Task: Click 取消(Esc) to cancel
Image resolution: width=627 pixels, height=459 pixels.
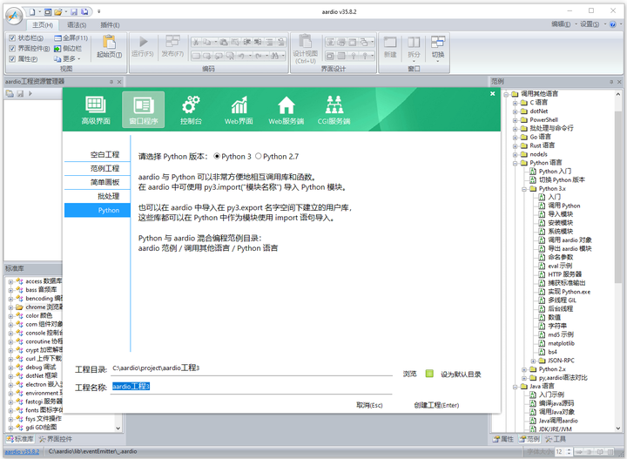Action: pyautogui.click(x=369, y=405)
